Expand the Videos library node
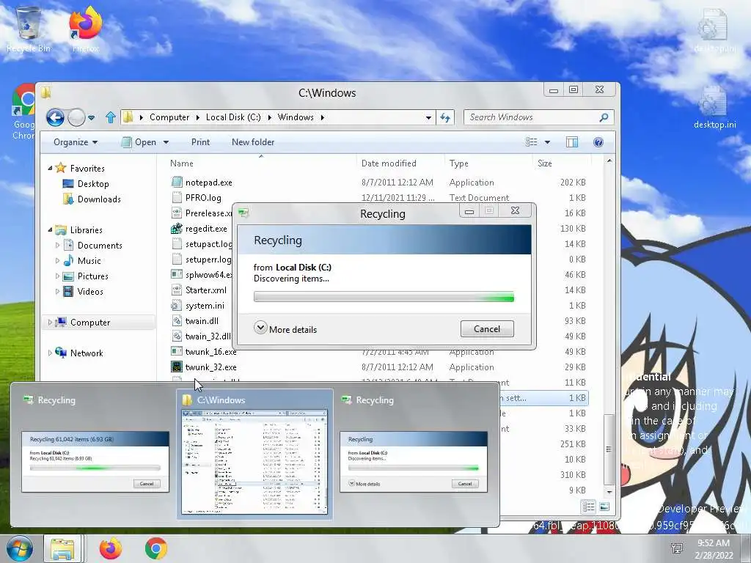Viewport: 751px width, 563px height. point(57,292)
